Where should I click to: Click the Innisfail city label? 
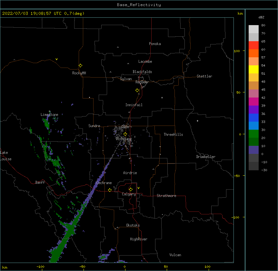point(134,105)
